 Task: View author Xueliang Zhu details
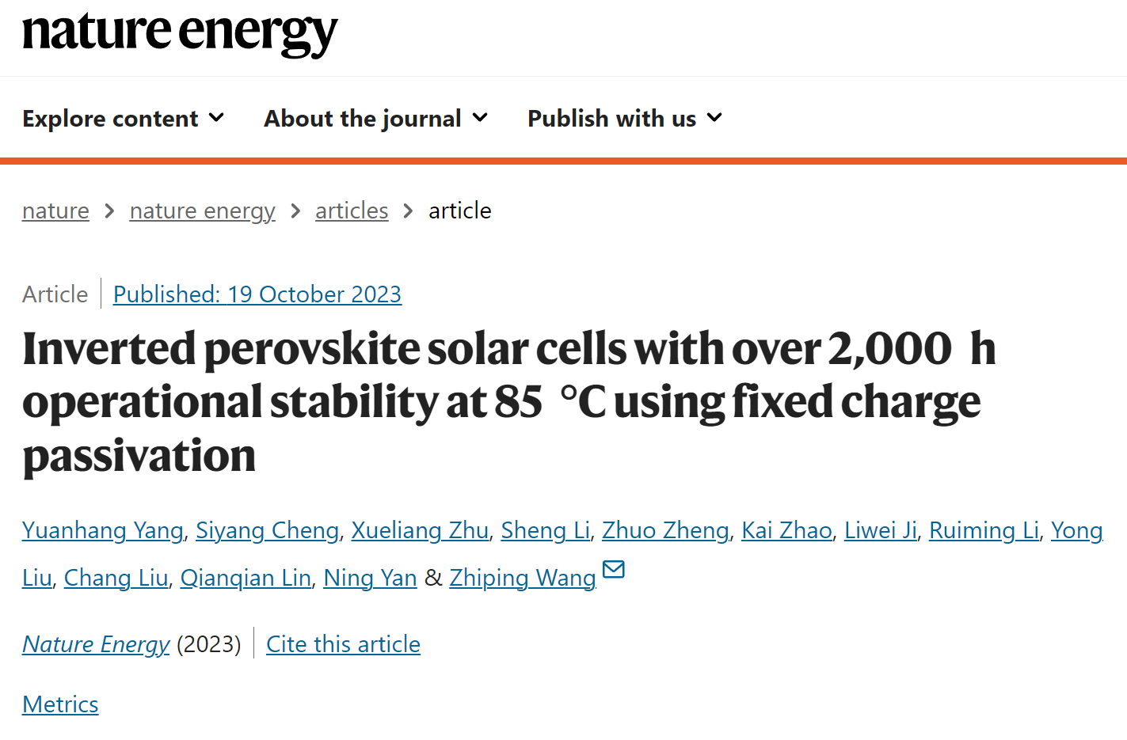pos(420,530)
